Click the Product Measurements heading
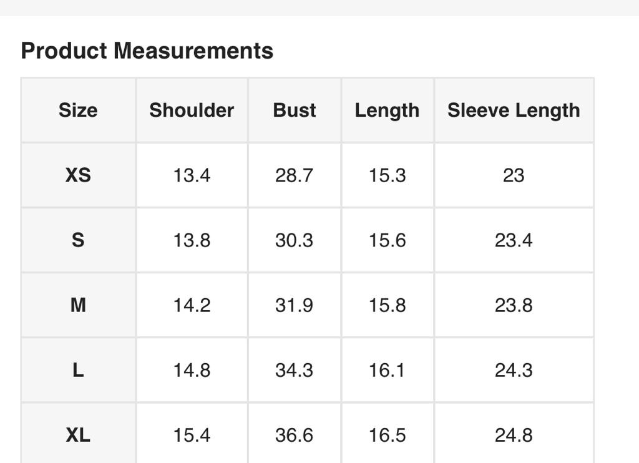 coord(147,51)
